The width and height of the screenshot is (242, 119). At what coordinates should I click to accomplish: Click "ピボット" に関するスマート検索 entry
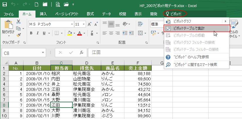(x=195, y=64)
